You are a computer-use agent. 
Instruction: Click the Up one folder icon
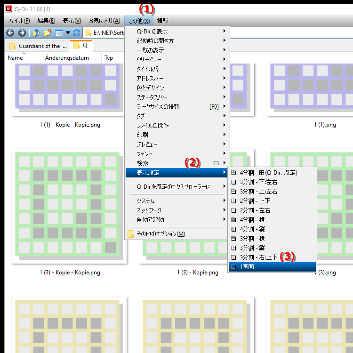(x=36, y=33)
